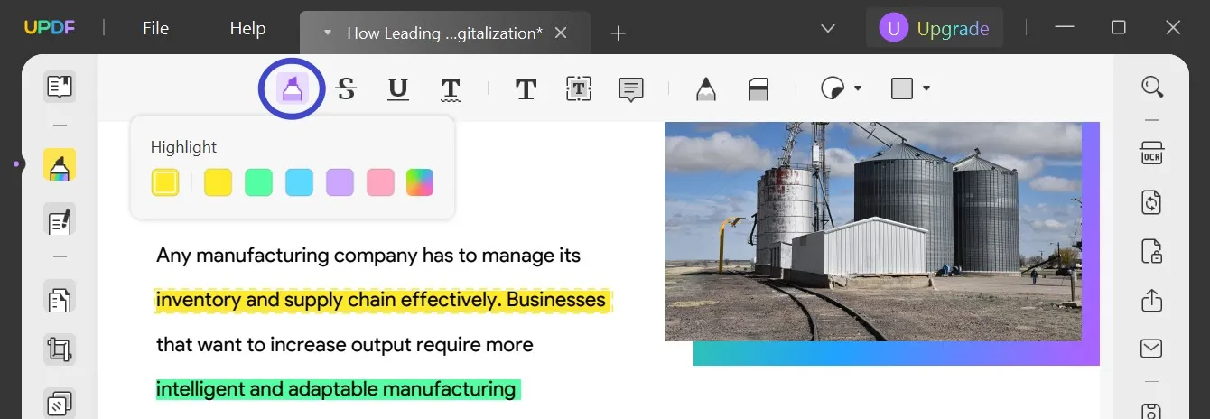Open the custom rainbow color picker

pos(420,182)
